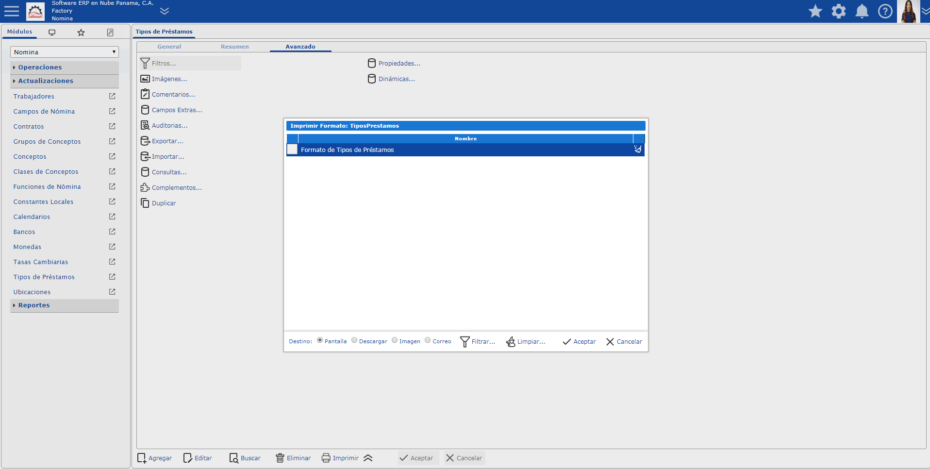Open Ubicaciones in new window icon
Screen dimensions: 930x469
click(112, 292)
